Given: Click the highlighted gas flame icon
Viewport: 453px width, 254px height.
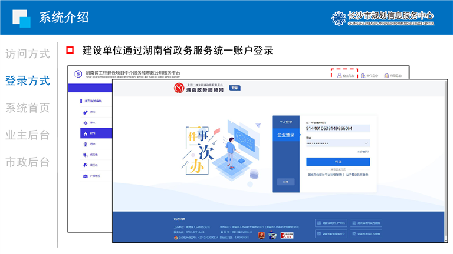Looking at the screenshot, I should tap(84, 133).
